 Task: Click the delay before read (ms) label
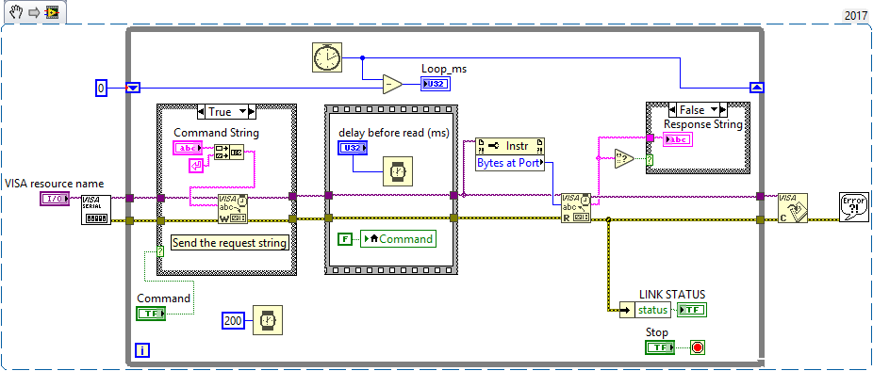(x=394, y=133)
